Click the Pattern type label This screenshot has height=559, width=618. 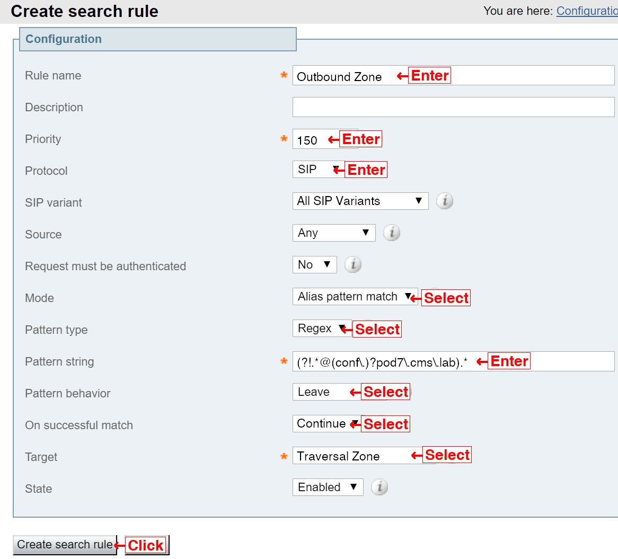click(56, 330)
